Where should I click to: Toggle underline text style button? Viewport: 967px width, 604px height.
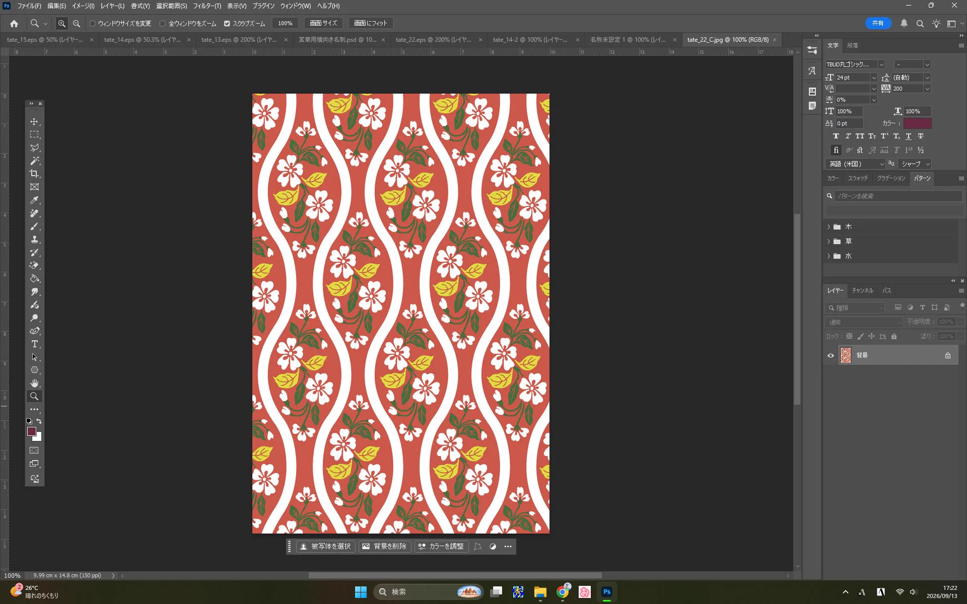908,136
